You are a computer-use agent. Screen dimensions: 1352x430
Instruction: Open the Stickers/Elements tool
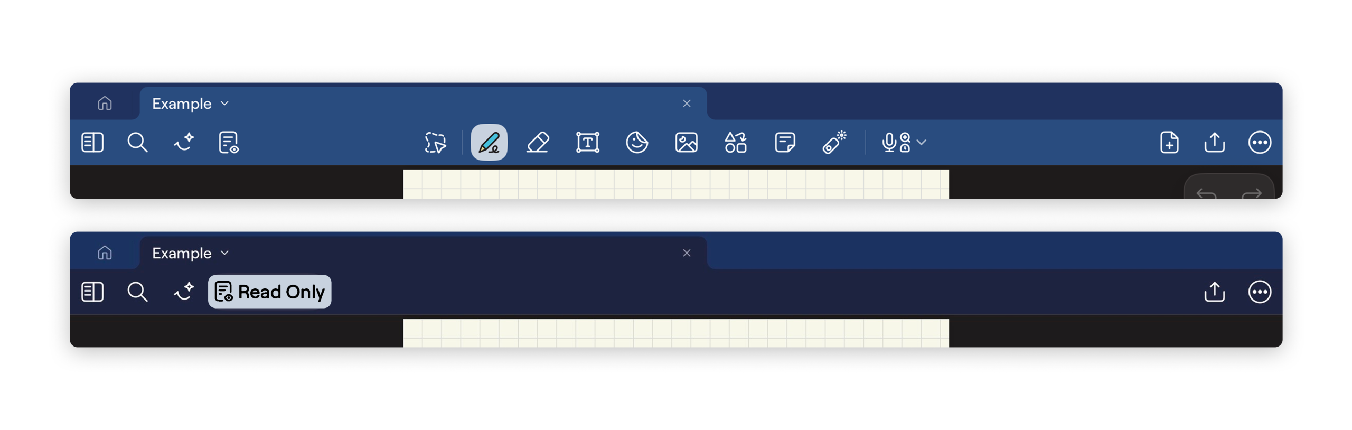click(637, 142)
